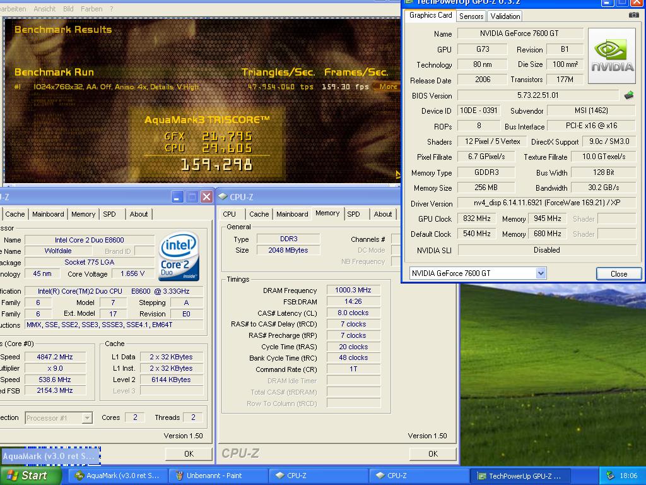Click Close button in GPU-Z
Viewport: 646px width, 485px height.
[x=619, y=274]
